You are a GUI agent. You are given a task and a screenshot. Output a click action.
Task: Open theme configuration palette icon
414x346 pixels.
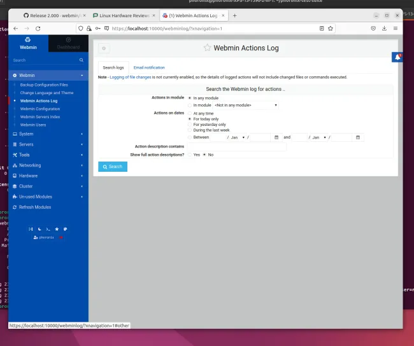click(x=65, y=229)
